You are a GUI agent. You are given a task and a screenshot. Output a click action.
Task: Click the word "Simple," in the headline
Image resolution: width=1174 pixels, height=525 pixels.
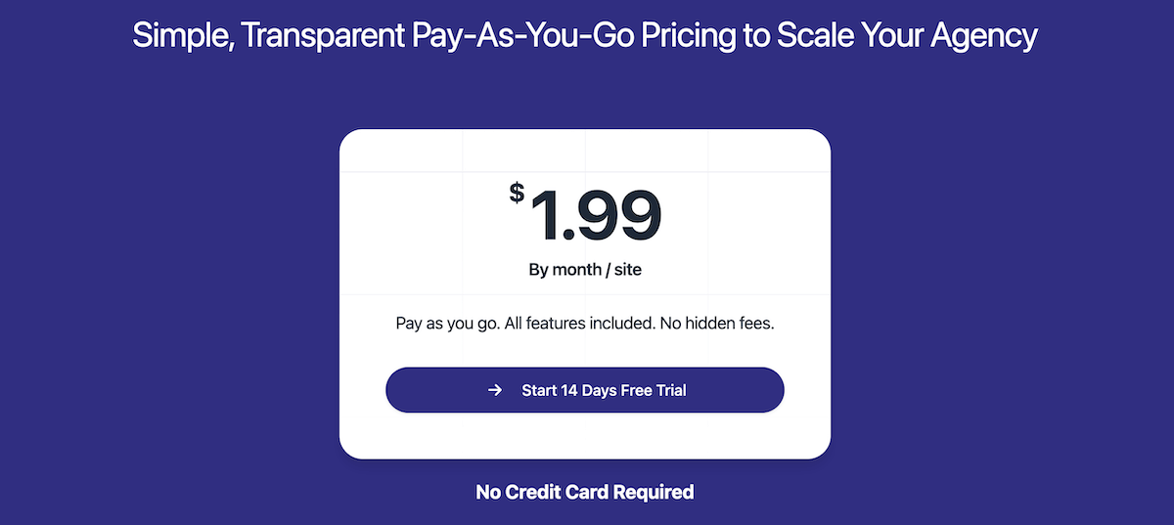tap(182, 36)
